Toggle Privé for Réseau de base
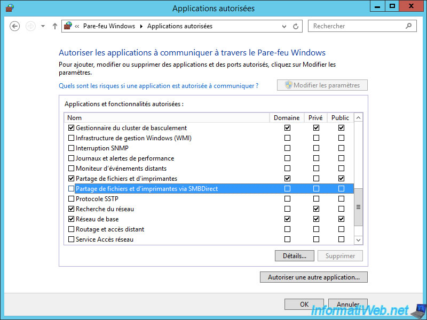Screen dimensions: 427x320 tap(316, 219)
